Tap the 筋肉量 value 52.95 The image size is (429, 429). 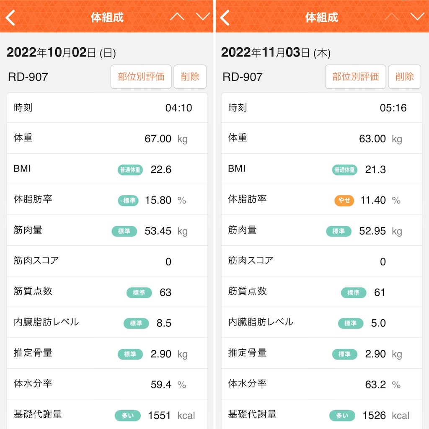pyautogui.click(x=372, y=231)
